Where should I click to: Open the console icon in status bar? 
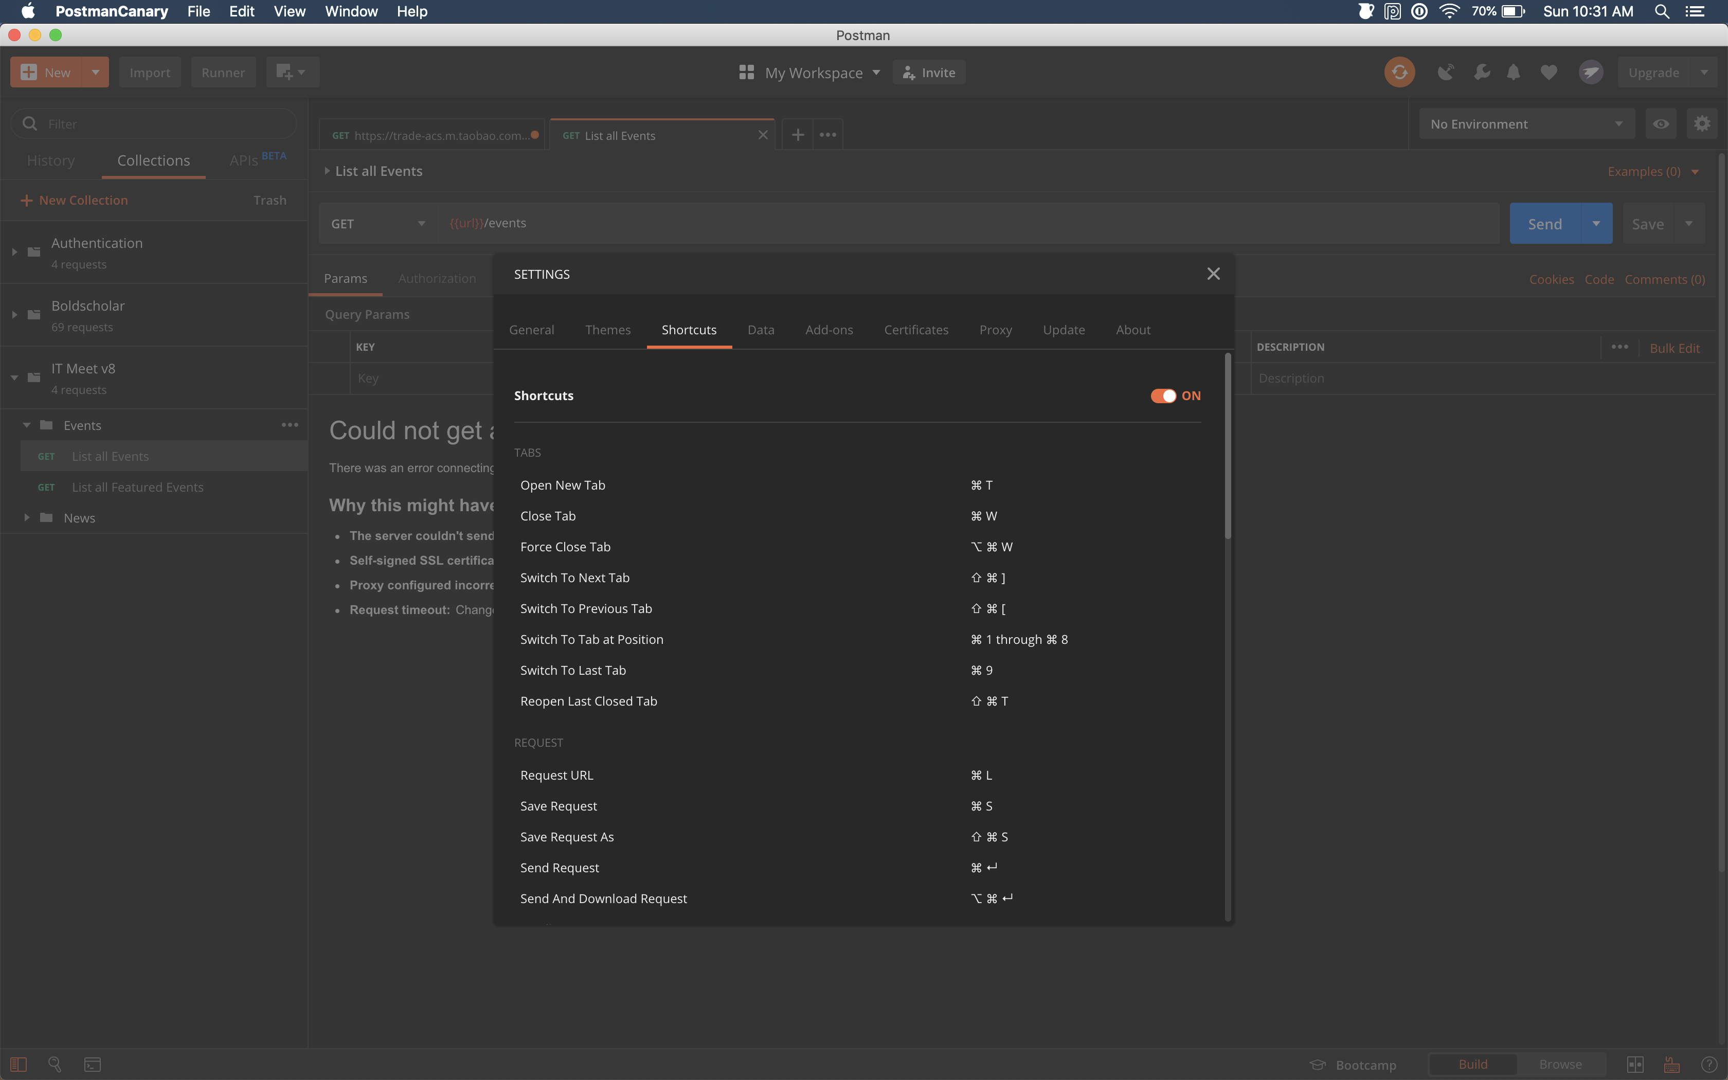(x=92, y=1064)
